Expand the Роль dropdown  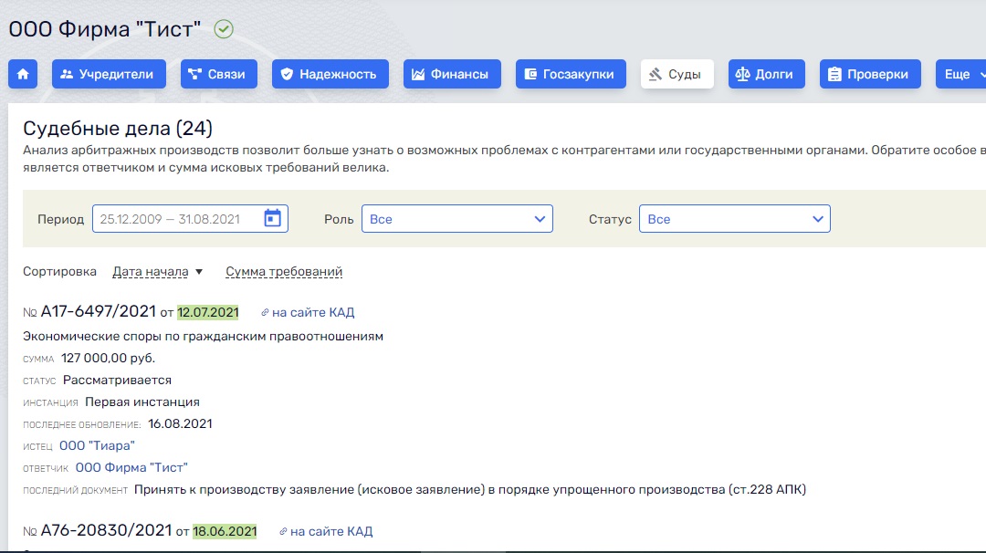point(457,219)
